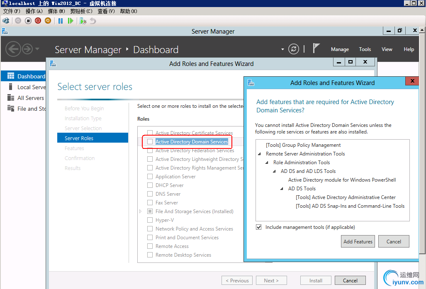Open the Help menu in Server Manager
This screenshot has height=289, width=426.
409,49
